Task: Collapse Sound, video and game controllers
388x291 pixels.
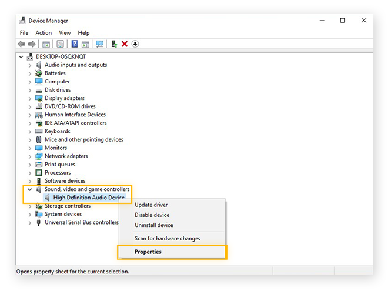Action: (x=30, y=189)
